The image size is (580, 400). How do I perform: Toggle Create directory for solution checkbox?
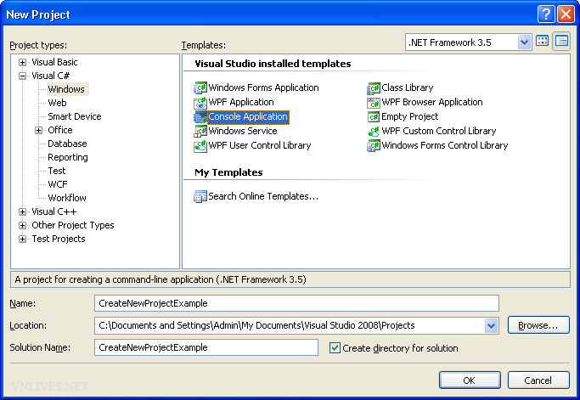click(335, 348)
